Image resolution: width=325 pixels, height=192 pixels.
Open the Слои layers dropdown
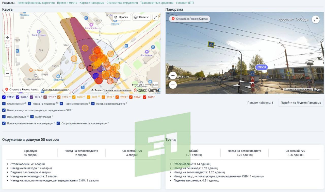tap(142, 17)
